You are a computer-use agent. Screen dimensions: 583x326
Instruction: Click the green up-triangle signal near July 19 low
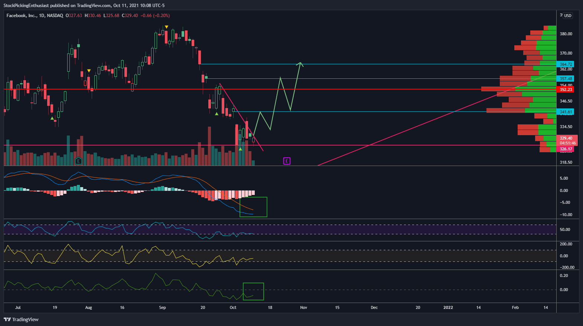click(52, 118)
